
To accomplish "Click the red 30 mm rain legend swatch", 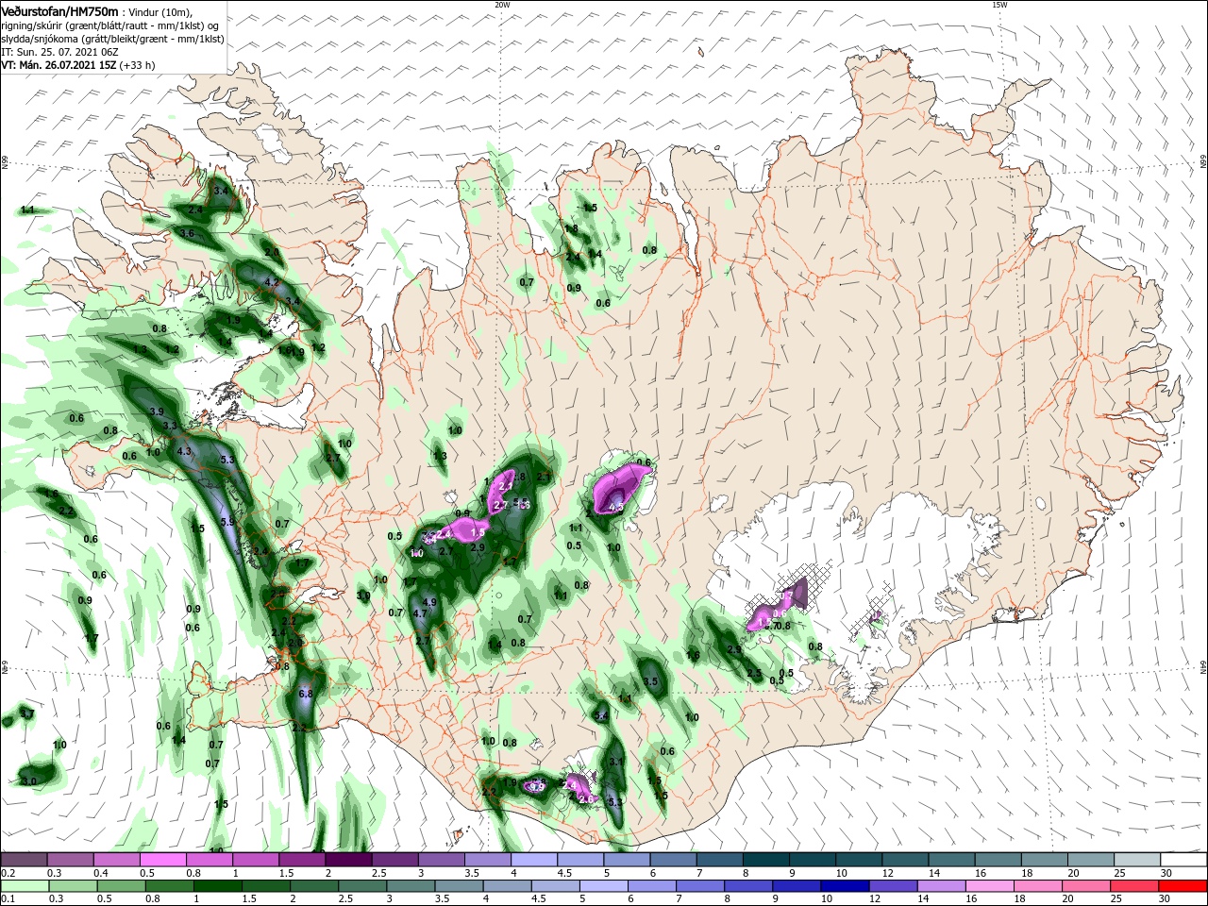I will coord(1184,885).
